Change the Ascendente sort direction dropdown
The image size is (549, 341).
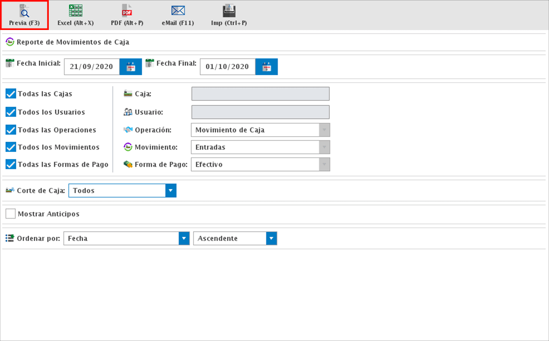click(271, 238)
